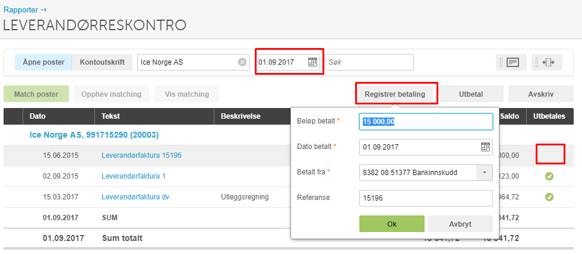This screenshot has width=582, height=254.
Task: Open calendar picker beside the 01.09.2017 filter date
Action: click(x=312, y=62)
